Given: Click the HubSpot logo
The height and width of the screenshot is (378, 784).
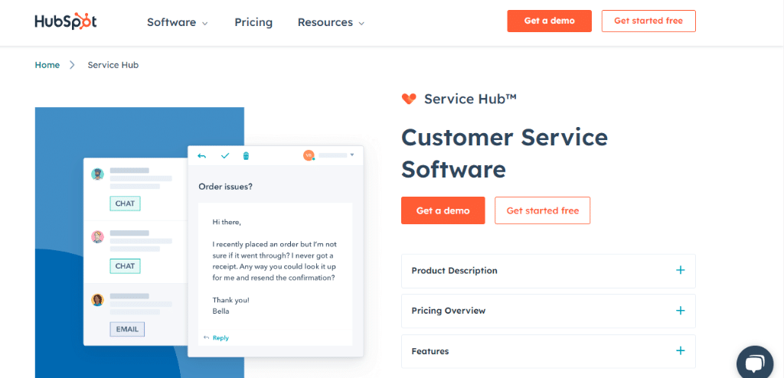Looking at the screenshot, I should click(66, 21).
